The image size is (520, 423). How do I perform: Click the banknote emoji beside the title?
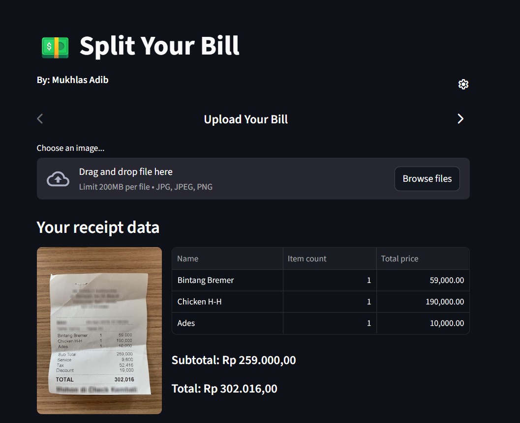click(54, 46)
